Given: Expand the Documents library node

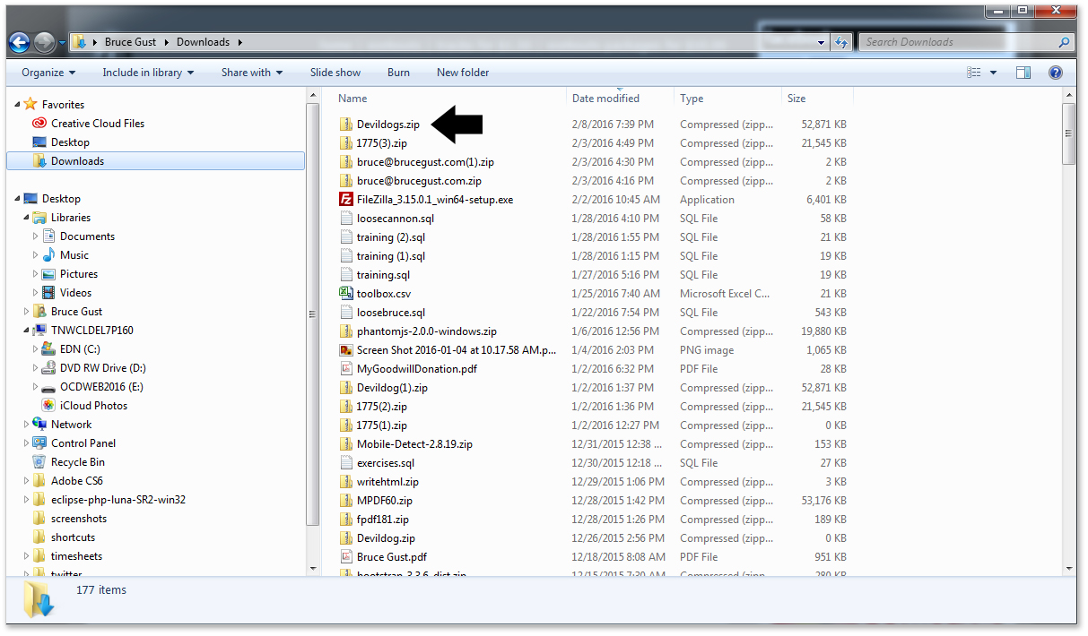Looking at the screenshot, I should point(36,236).
